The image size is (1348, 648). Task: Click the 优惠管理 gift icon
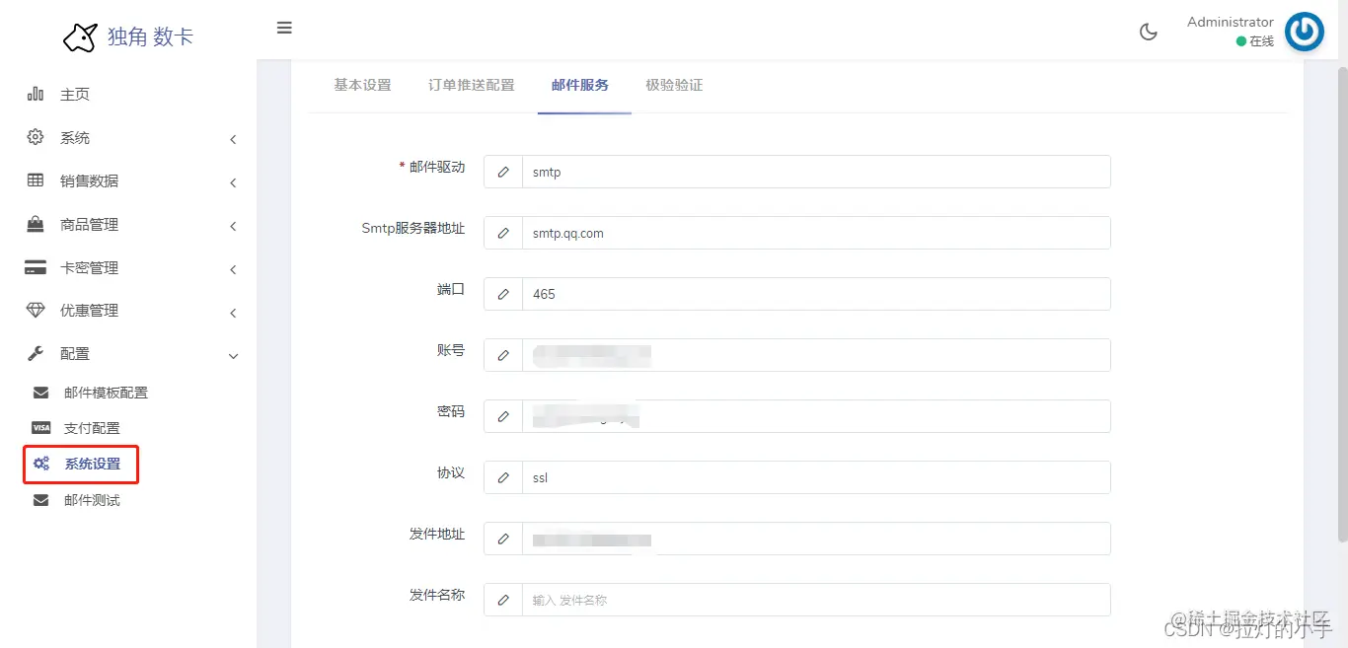pos(37,310)
